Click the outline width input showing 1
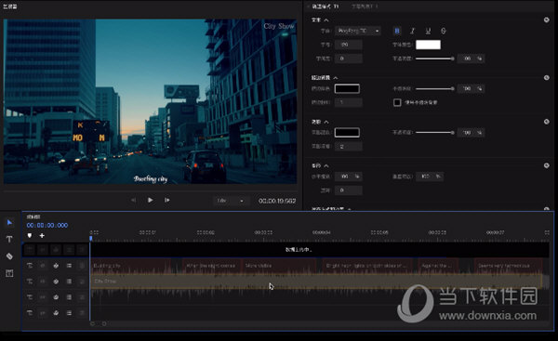The width and height of the screenshot is (558, 341). click(349, 102)
